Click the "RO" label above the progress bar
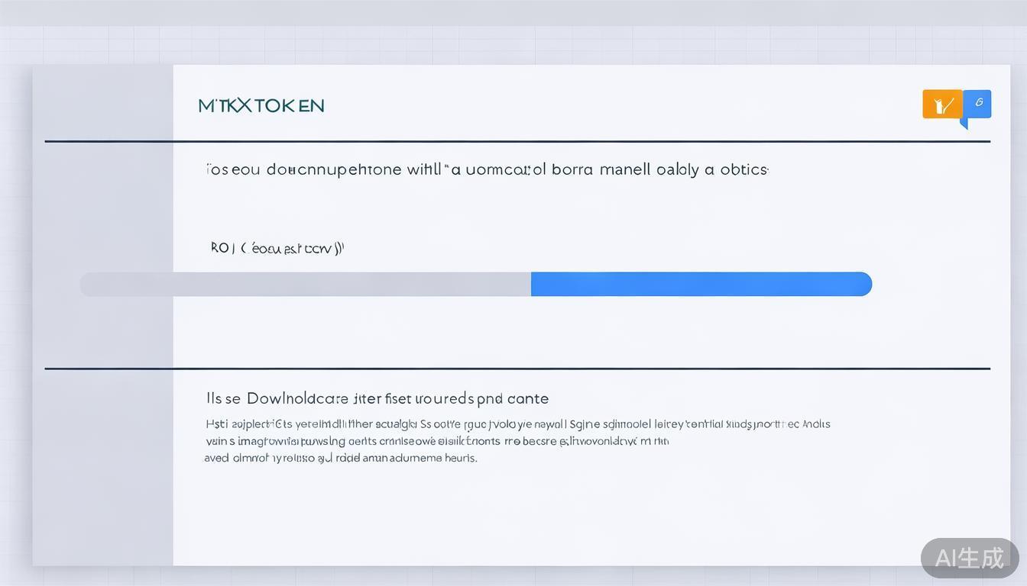The image size is (1027, 586). point(221,248)
